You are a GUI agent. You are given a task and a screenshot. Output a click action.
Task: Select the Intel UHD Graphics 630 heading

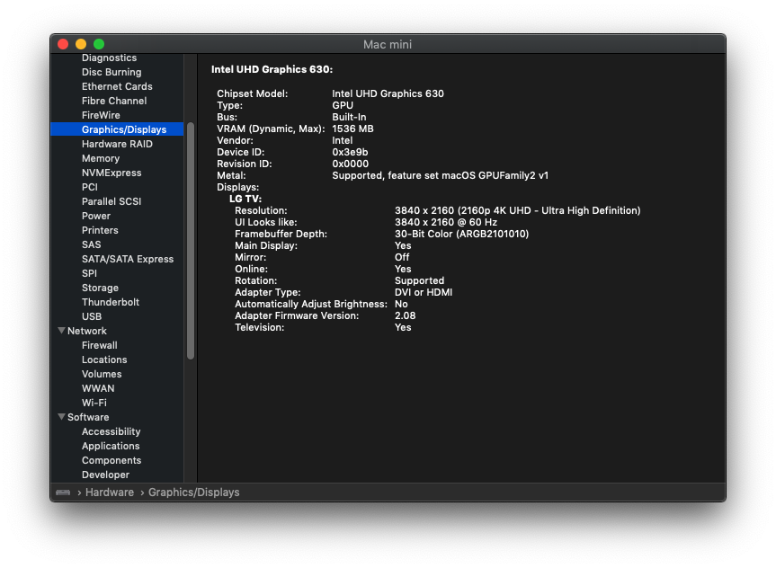(272, 69)
